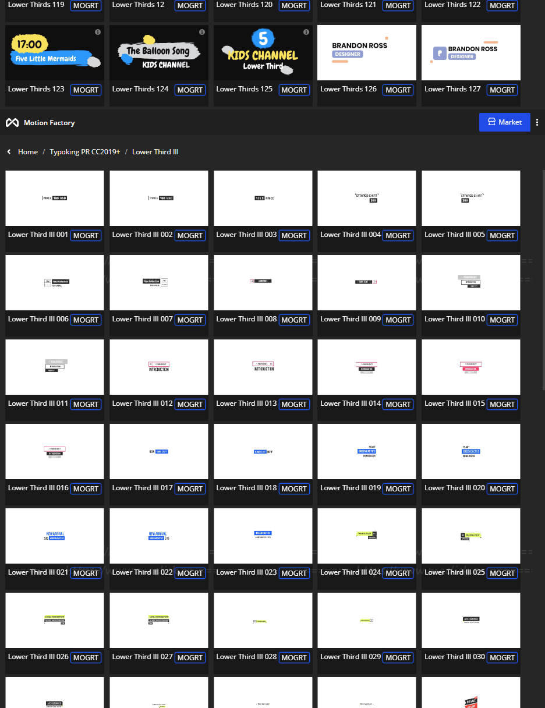Select Lower Third III 006 thumbnail
The height and width of the screenshot is (708, 545).
click(55, 282)
